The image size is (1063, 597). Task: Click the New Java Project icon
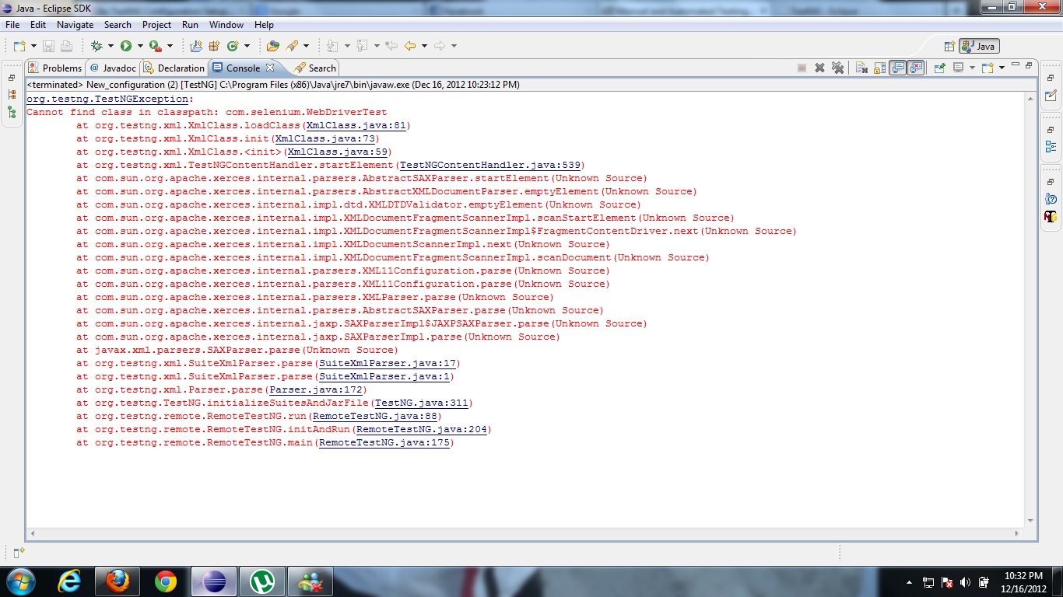pos(195,46)
